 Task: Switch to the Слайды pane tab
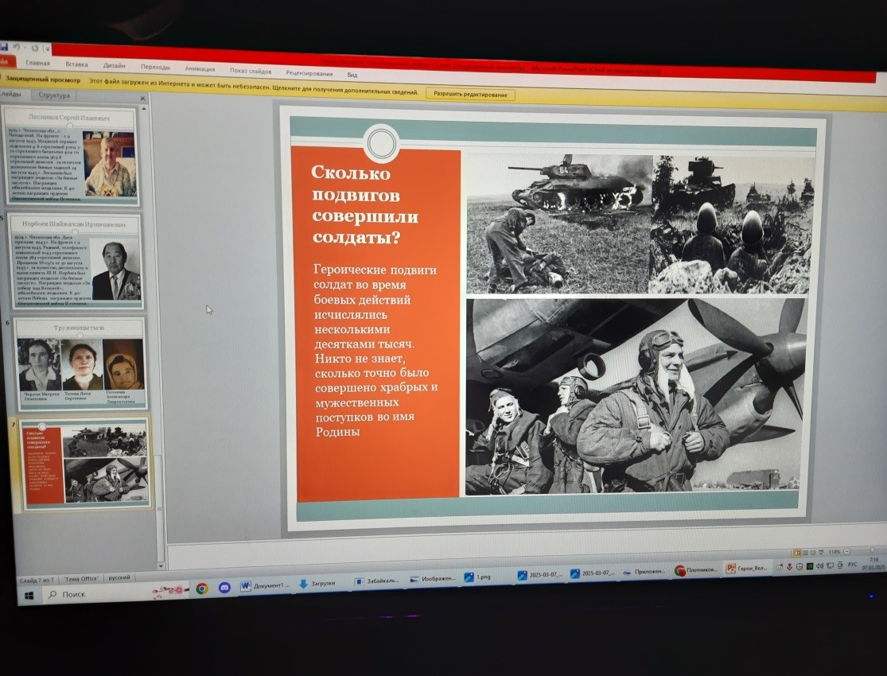click(x=11, y=94)
